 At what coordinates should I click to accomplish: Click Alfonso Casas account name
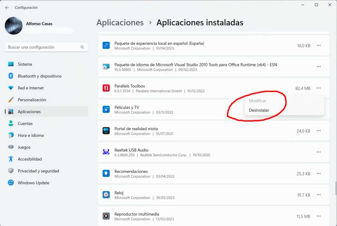[39, 24]
